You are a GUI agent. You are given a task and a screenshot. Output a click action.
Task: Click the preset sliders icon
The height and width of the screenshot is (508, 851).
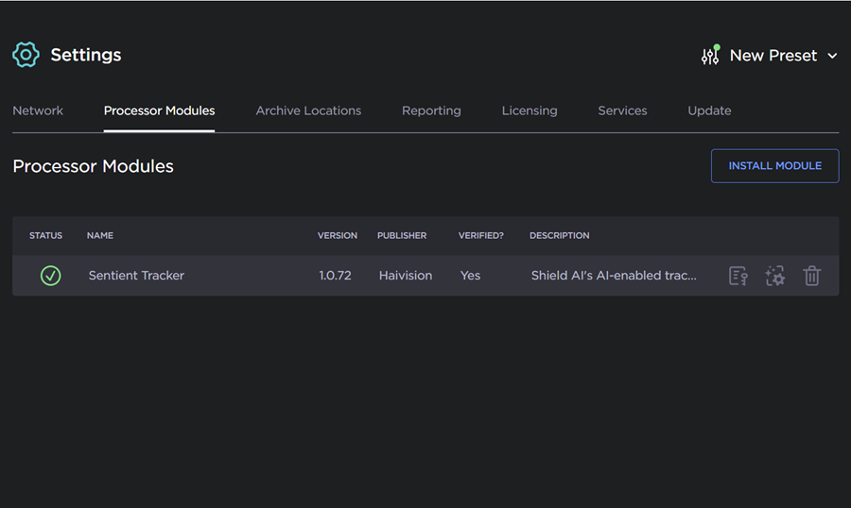(710, 56)
